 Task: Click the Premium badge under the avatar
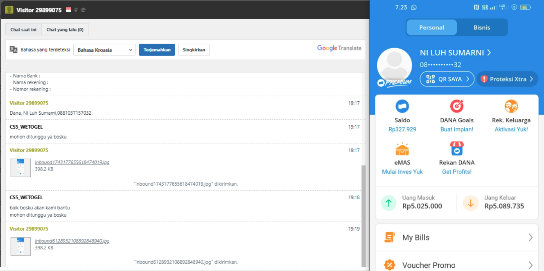coord(394,82)
